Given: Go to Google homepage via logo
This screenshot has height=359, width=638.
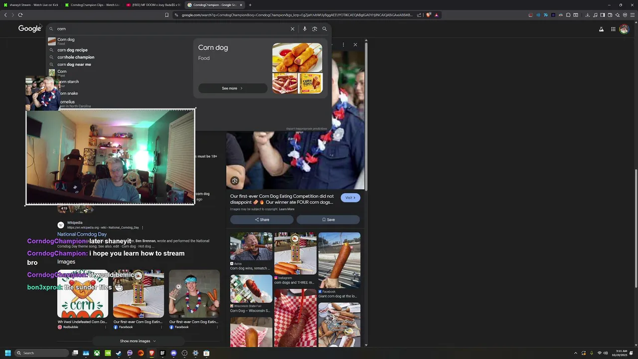Looking at the screenshot, I should (x=29, y=28).
